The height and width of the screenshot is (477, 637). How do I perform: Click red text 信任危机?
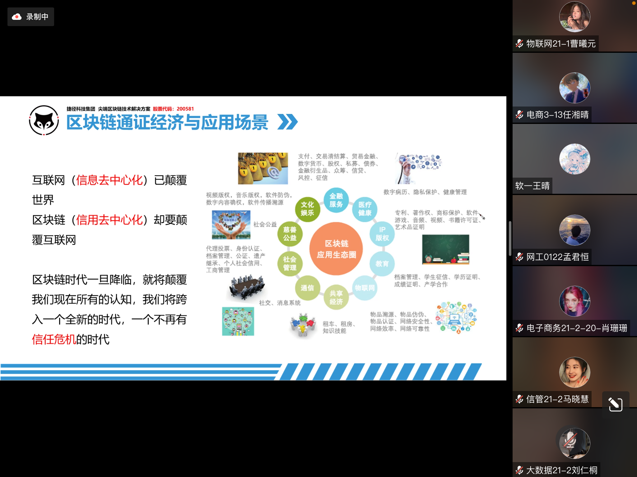click(54, 339)
